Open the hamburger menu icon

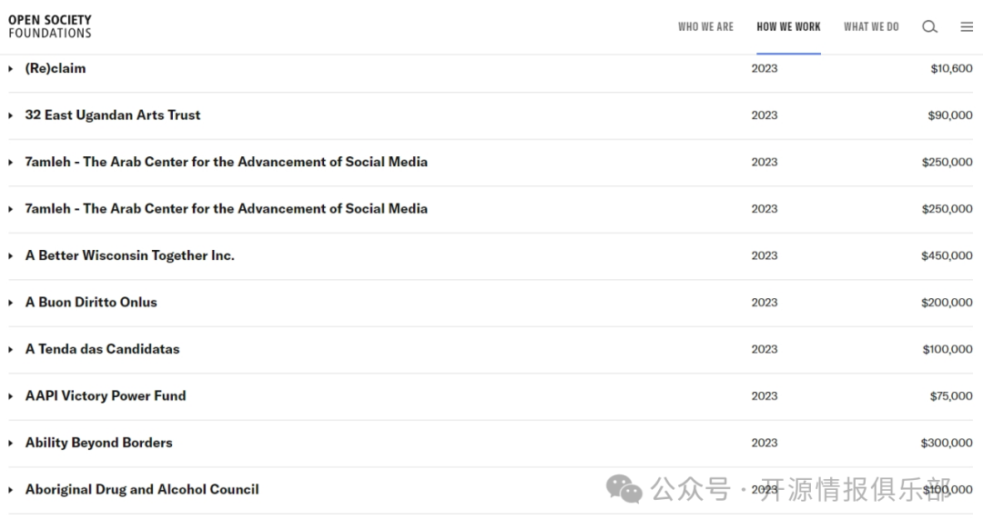[967, 27]
